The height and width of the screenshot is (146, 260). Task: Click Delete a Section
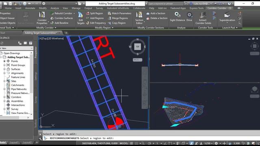[157, 18]
